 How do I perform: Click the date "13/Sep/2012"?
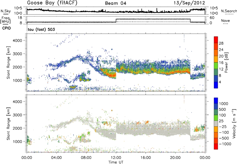[189, 3]
